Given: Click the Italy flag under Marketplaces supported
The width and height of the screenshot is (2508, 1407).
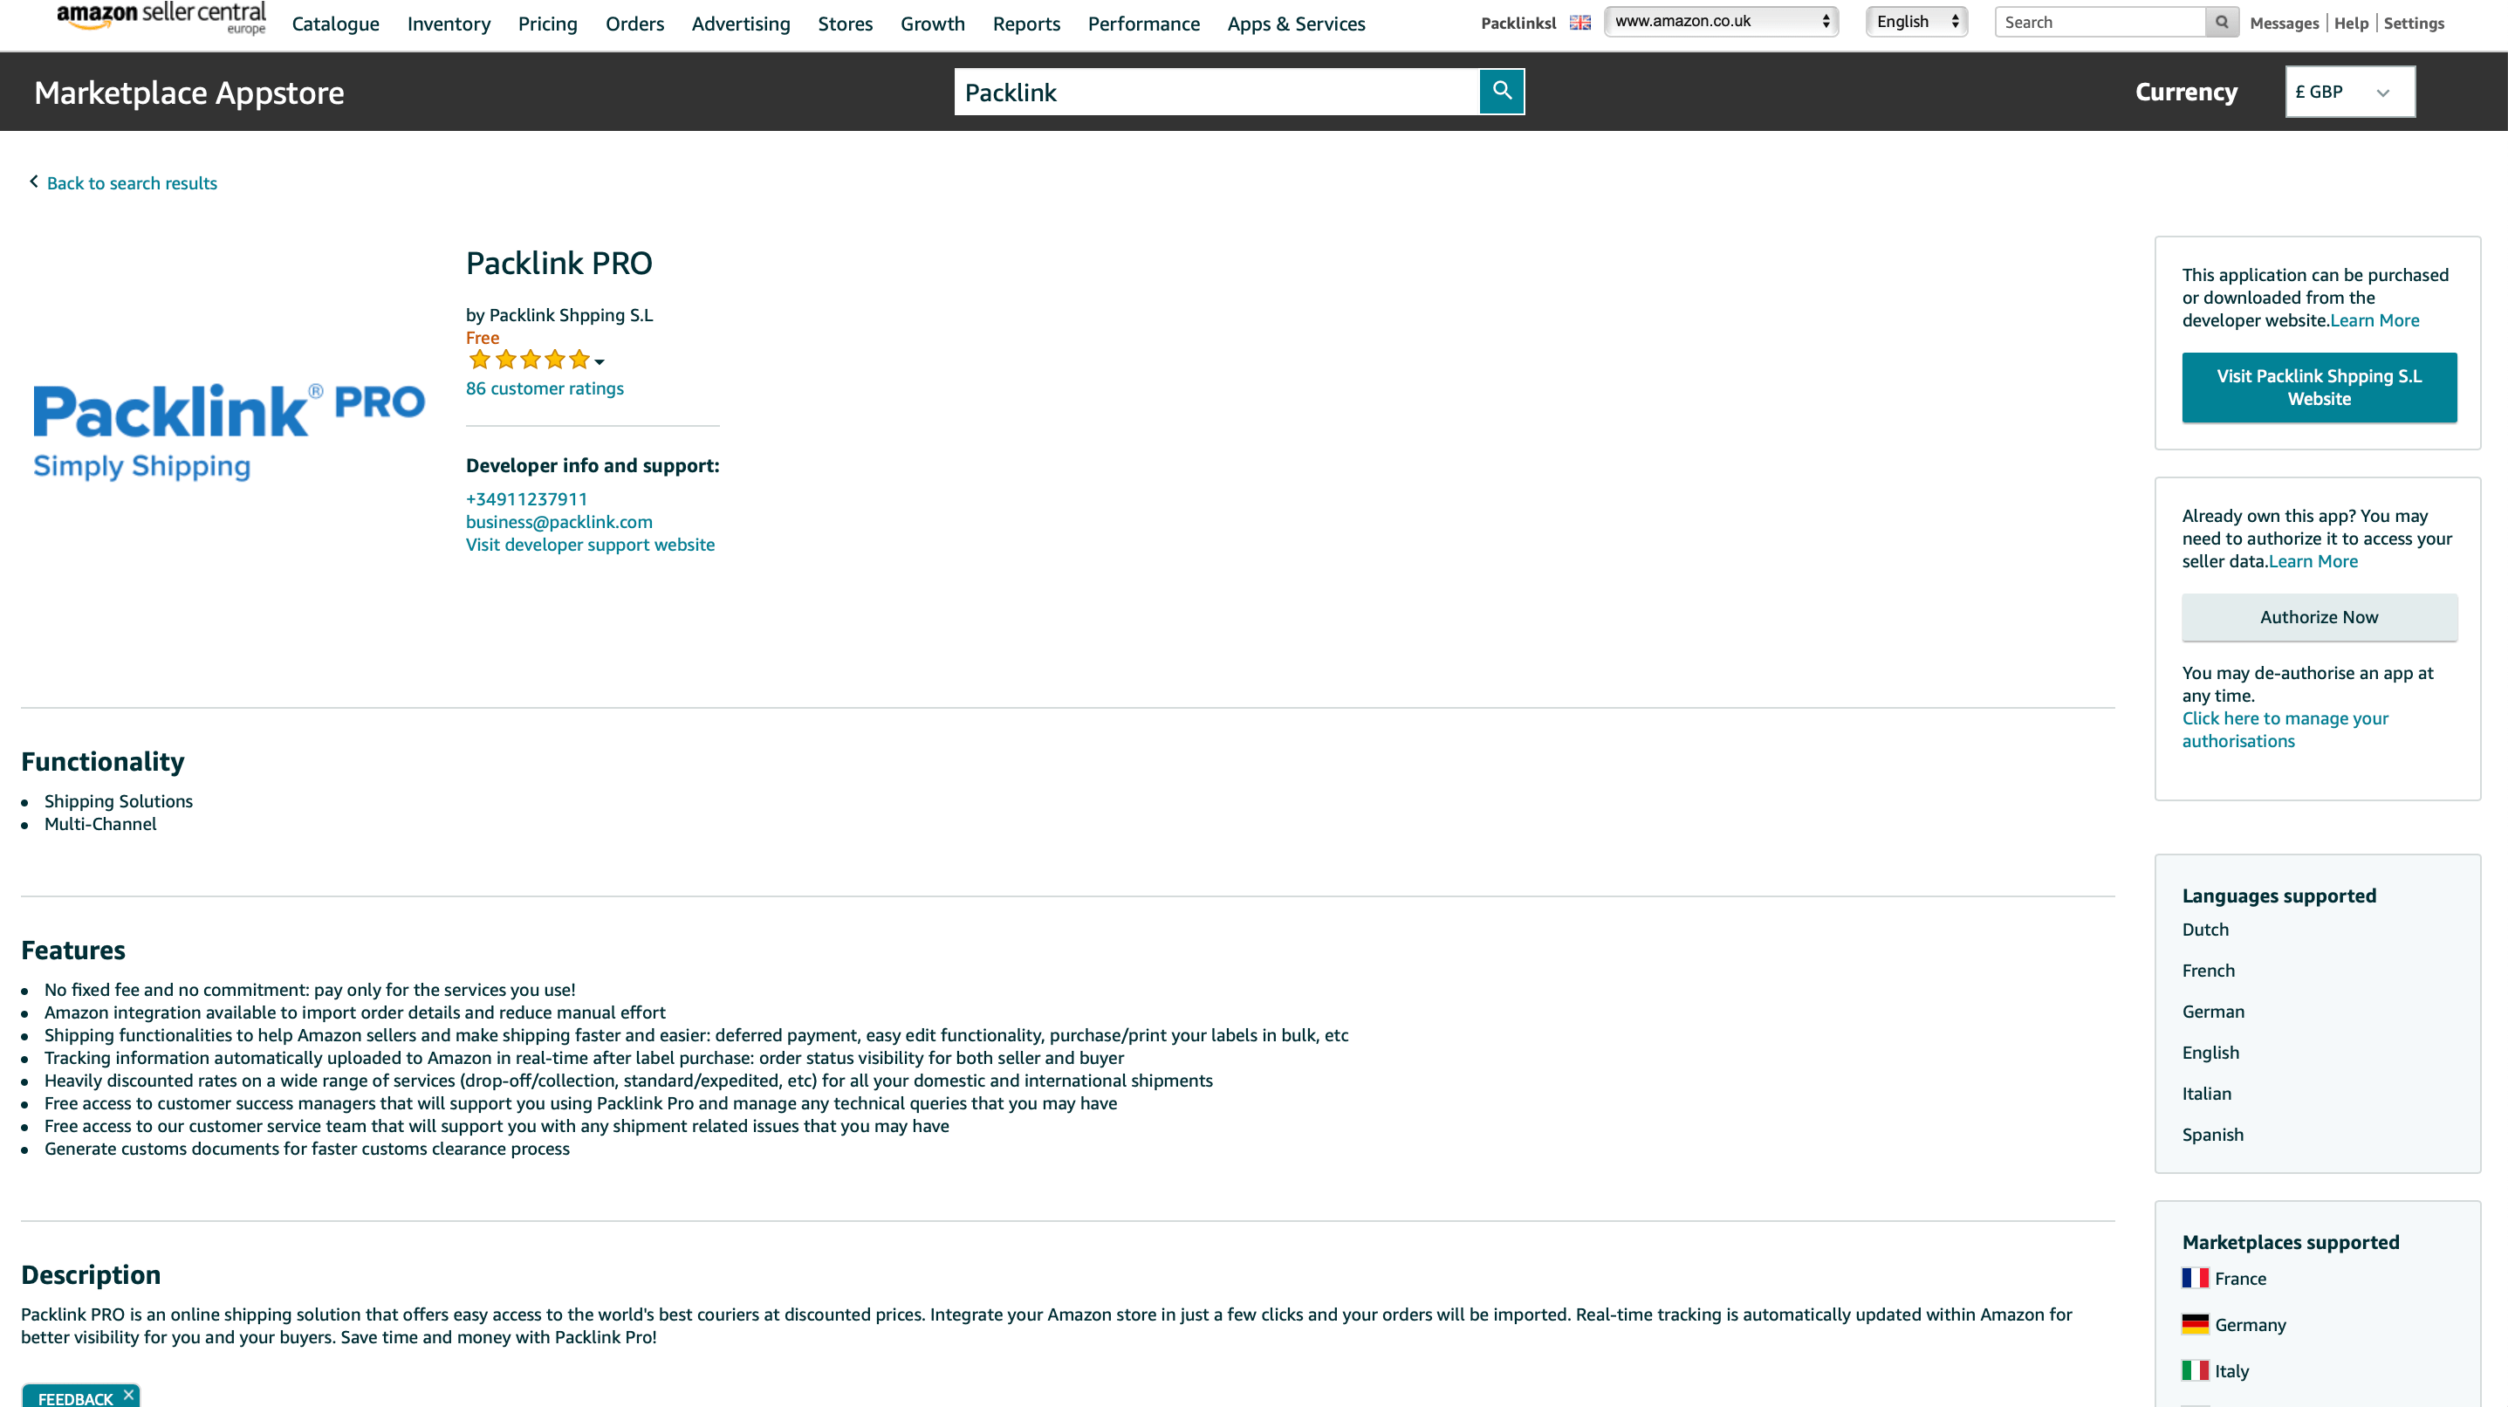Looking at the screenshot, I should (x=2196, y=1369).
